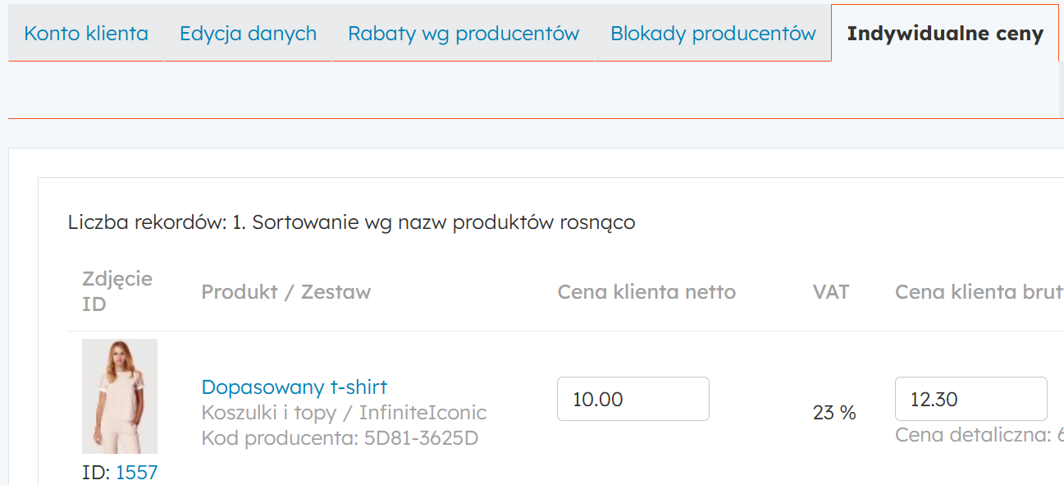Go to Rabaty wg producentów tab
Screen dimensions: 1064x485
pyautogui.click(x=464, y=34)
